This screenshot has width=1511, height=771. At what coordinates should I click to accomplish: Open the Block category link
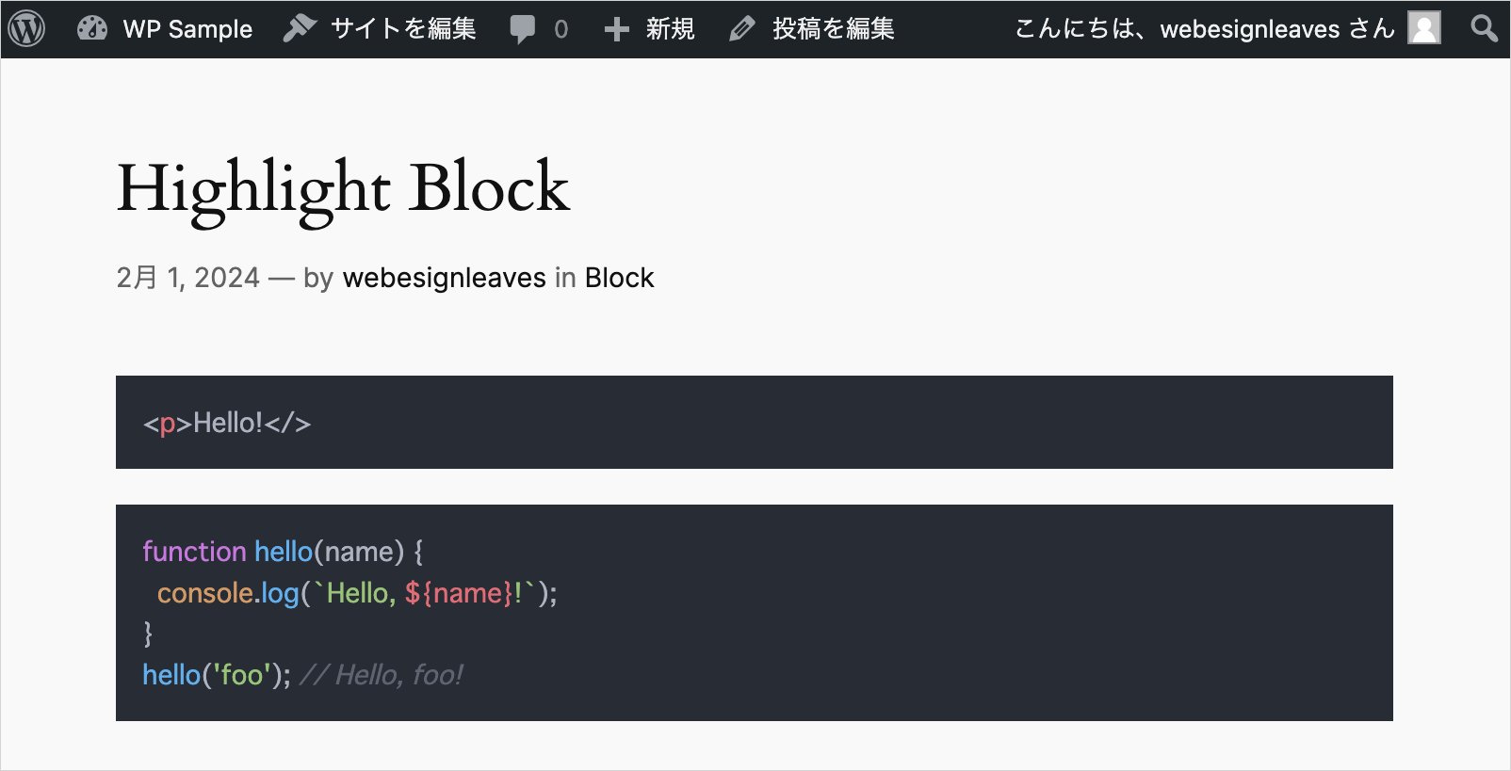[x=619, y=278]
